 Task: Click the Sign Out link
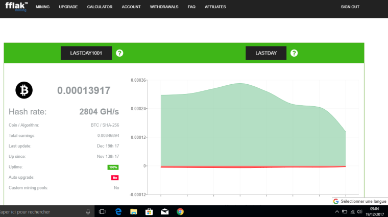tap(350, 7)
